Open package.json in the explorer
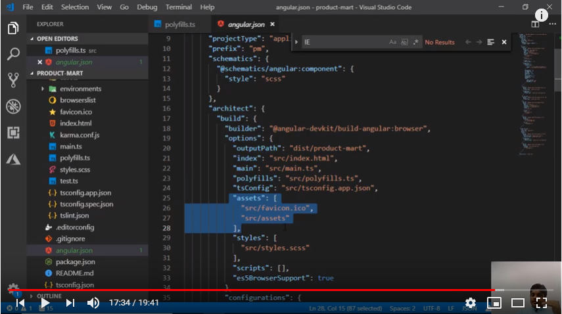The image size is (562, 314). pos(75,261)
